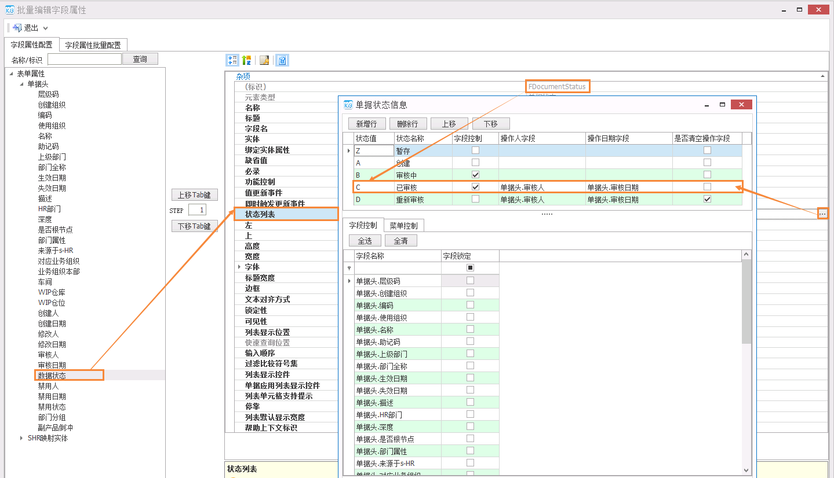834x478 pixels.
Task: Click the exit door icon in top toolbar
Action: tap(17, 28)
